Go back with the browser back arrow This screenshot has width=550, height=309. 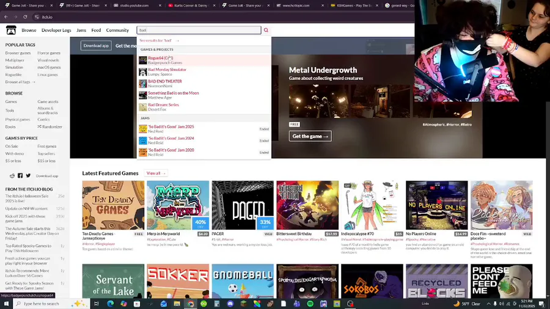point(6,17)
